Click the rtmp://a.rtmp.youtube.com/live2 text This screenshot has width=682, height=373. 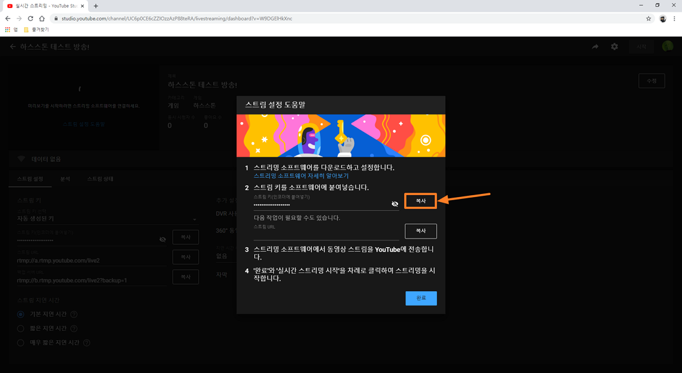click(x=58, y=260)
